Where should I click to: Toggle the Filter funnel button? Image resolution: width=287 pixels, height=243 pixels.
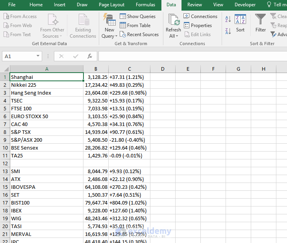pos(261,23)
